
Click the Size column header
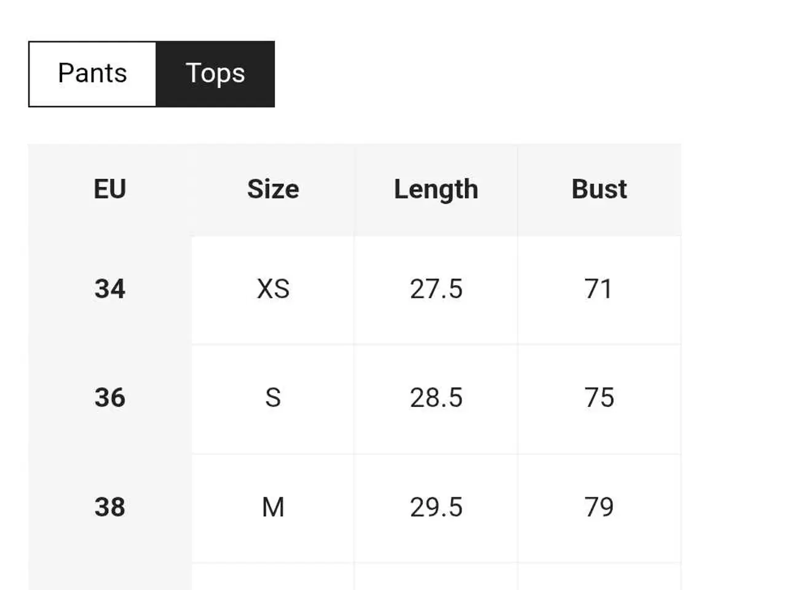273,189
